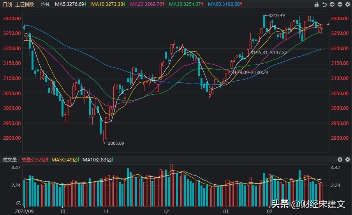Click the 3310.49 high price marker
The width and height of the screenshot is (352, 215).
point(276,16)
